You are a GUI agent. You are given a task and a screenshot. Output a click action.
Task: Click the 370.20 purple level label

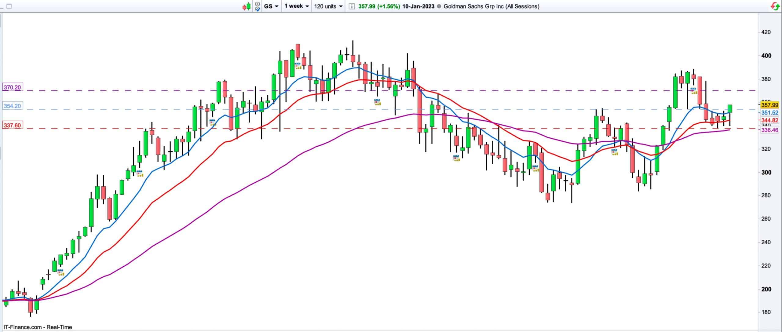pos(12,87)
